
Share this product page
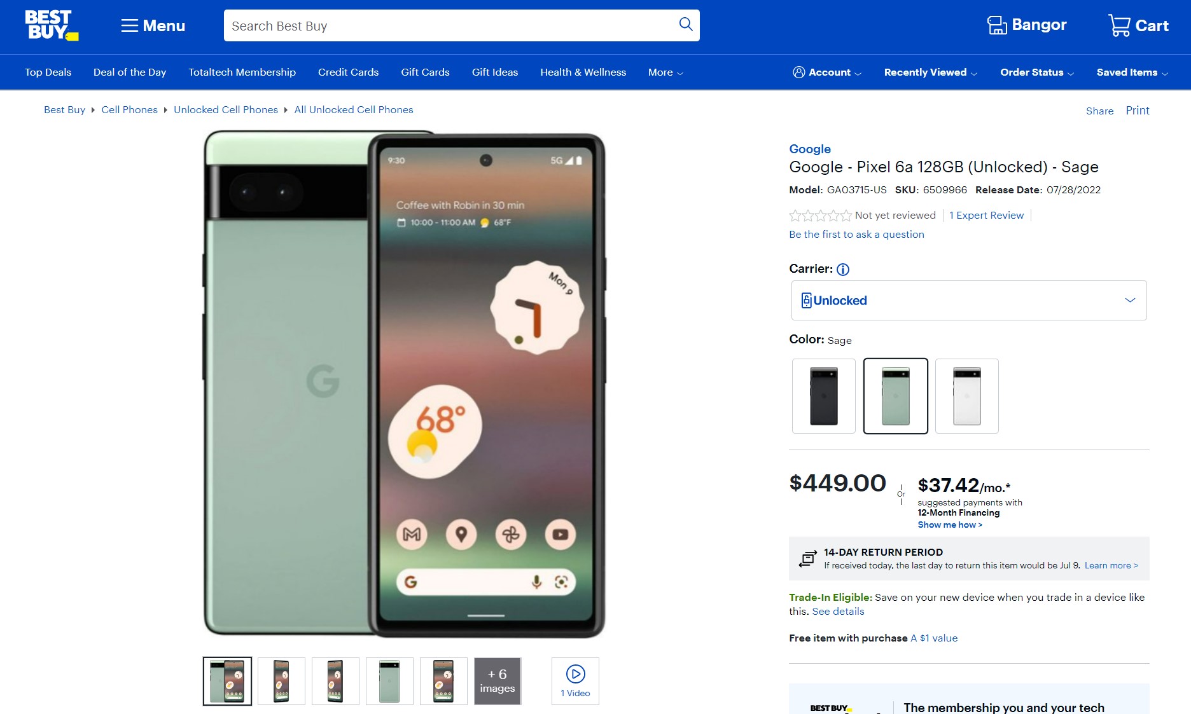[1099, 111]
